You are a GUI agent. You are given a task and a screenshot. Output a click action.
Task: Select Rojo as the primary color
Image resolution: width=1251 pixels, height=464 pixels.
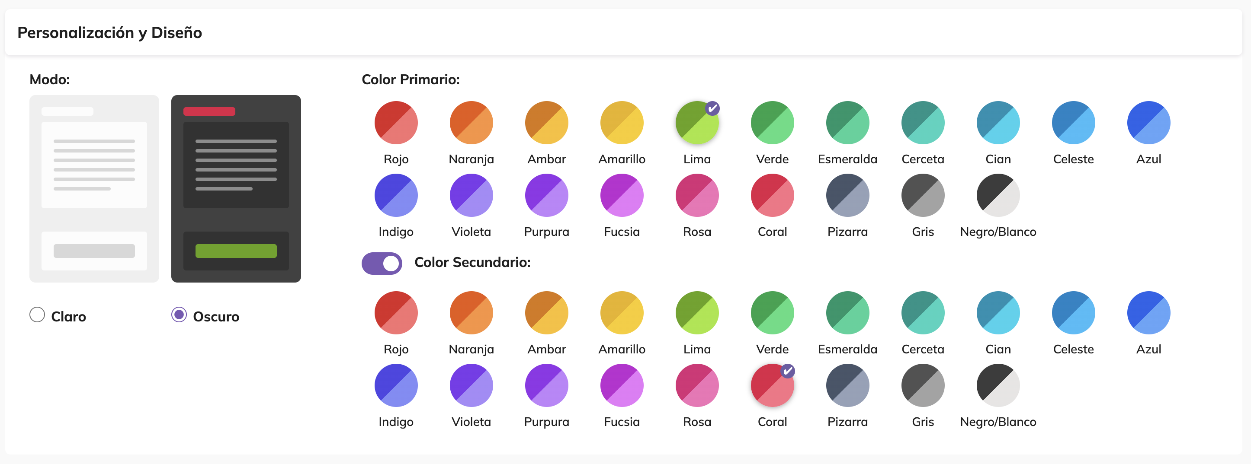[x=396, y=123]
